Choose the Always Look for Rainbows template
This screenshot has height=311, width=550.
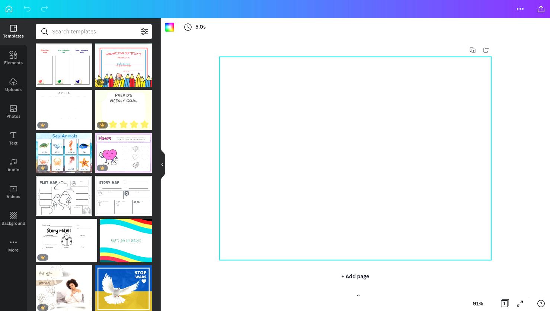[126, 240]
